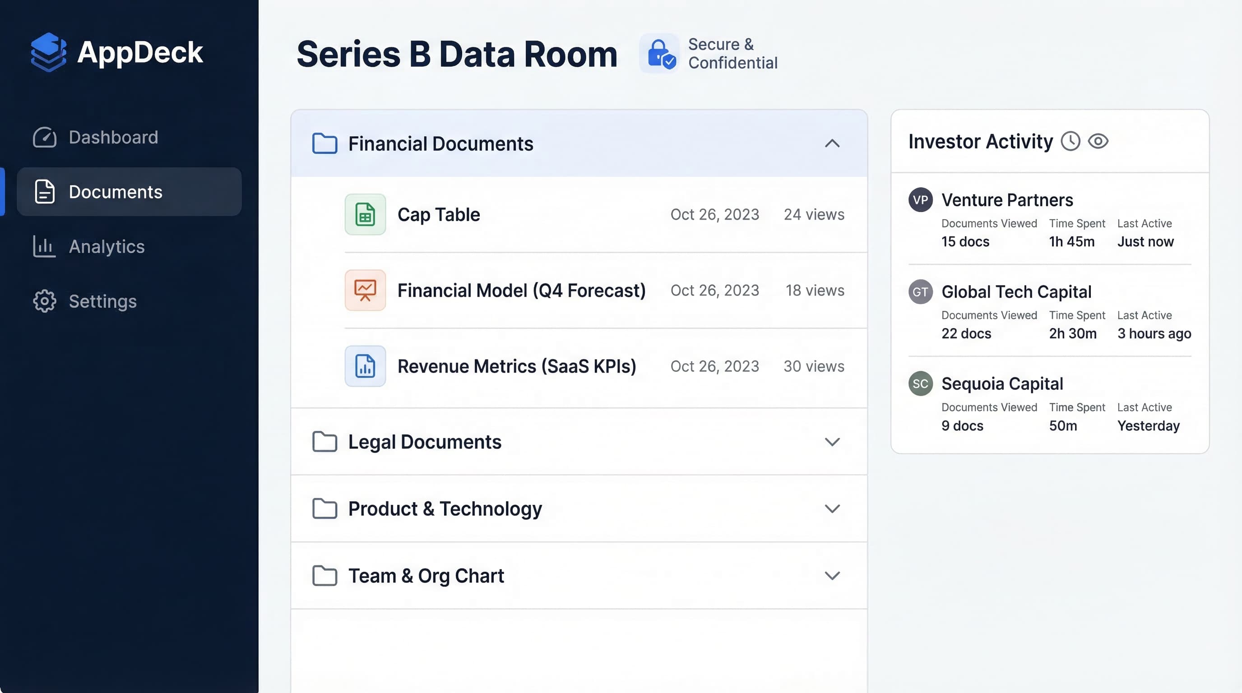Expand the Legal Documents section
The width and height of the screenshot is (1242, 693).
click(832, 441)
